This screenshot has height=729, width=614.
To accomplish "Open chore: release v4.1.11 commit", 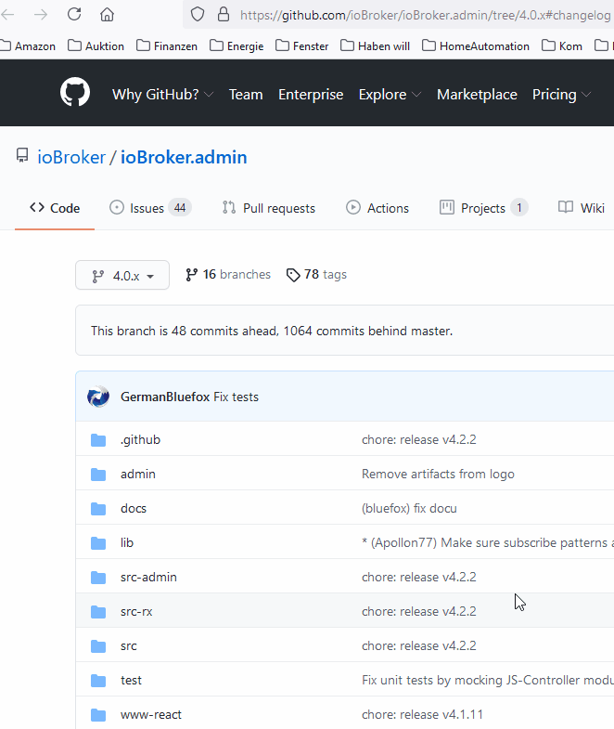I will coord(422,715).
